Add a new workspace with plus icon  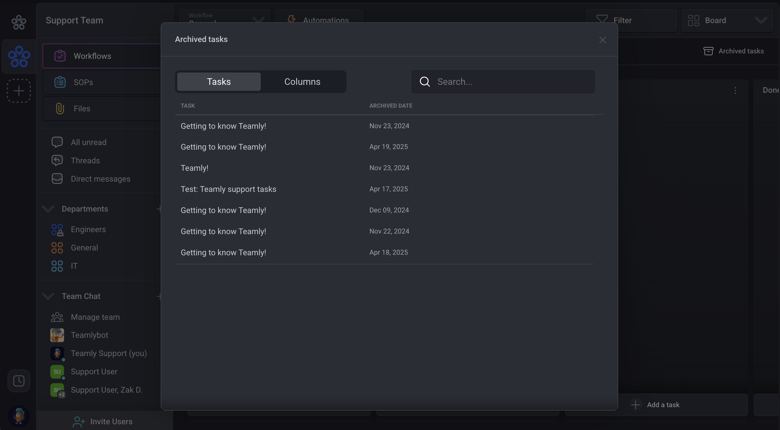click(x=19, y=91)
